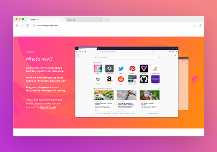Open the Yahoo top site tile
217x152 pixels.
(x=155, y=79)
